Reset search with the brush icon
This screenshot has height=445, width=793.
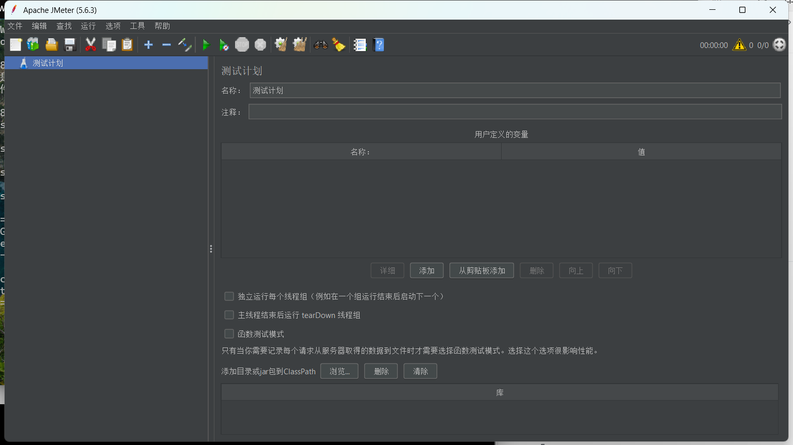pos(339,45)
